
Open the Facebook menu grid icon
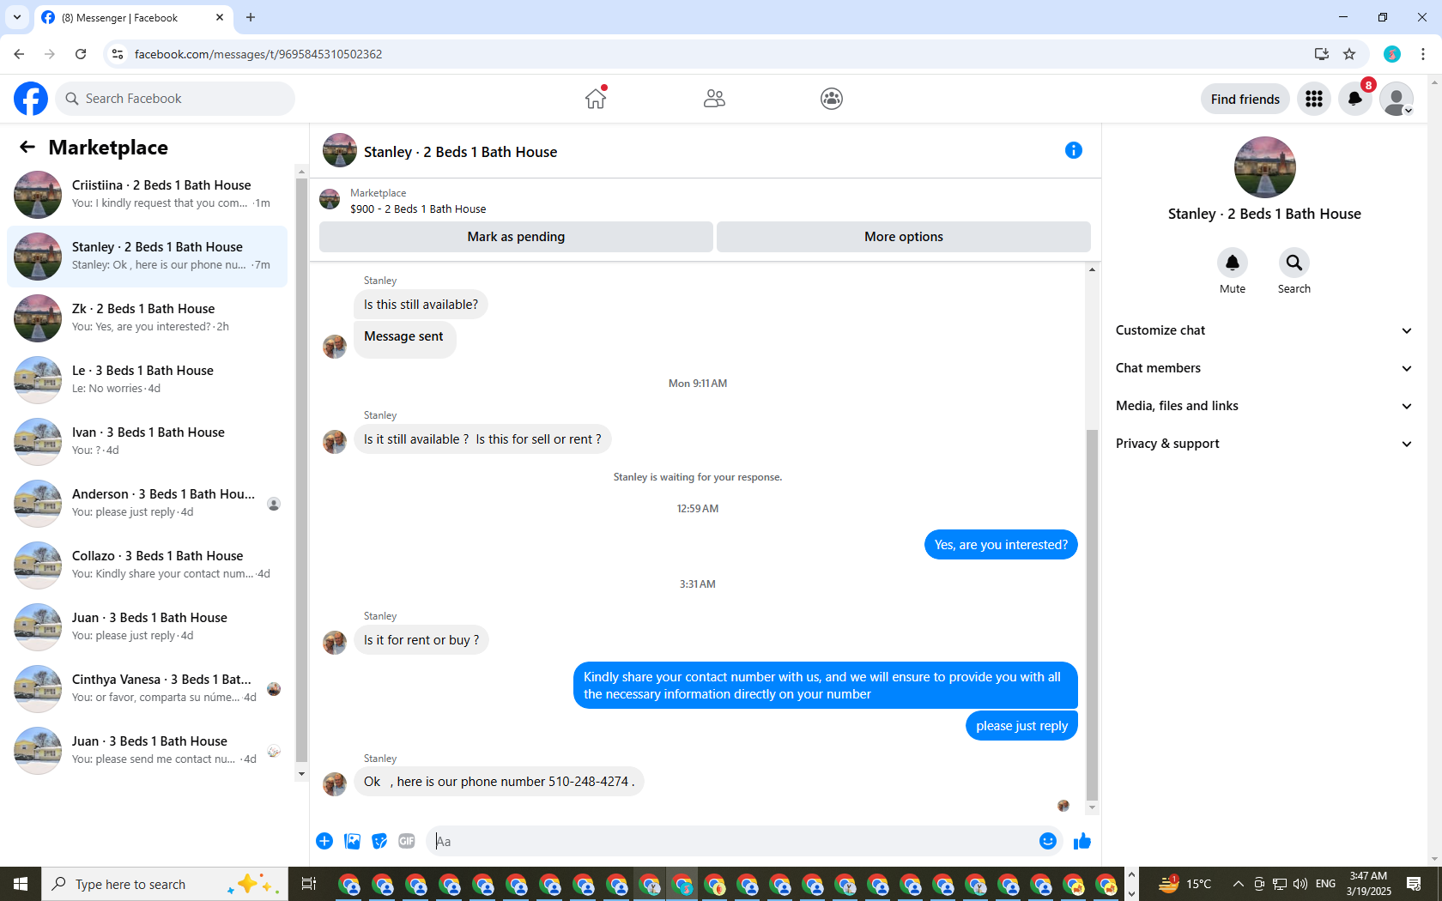click(1314, 99)
